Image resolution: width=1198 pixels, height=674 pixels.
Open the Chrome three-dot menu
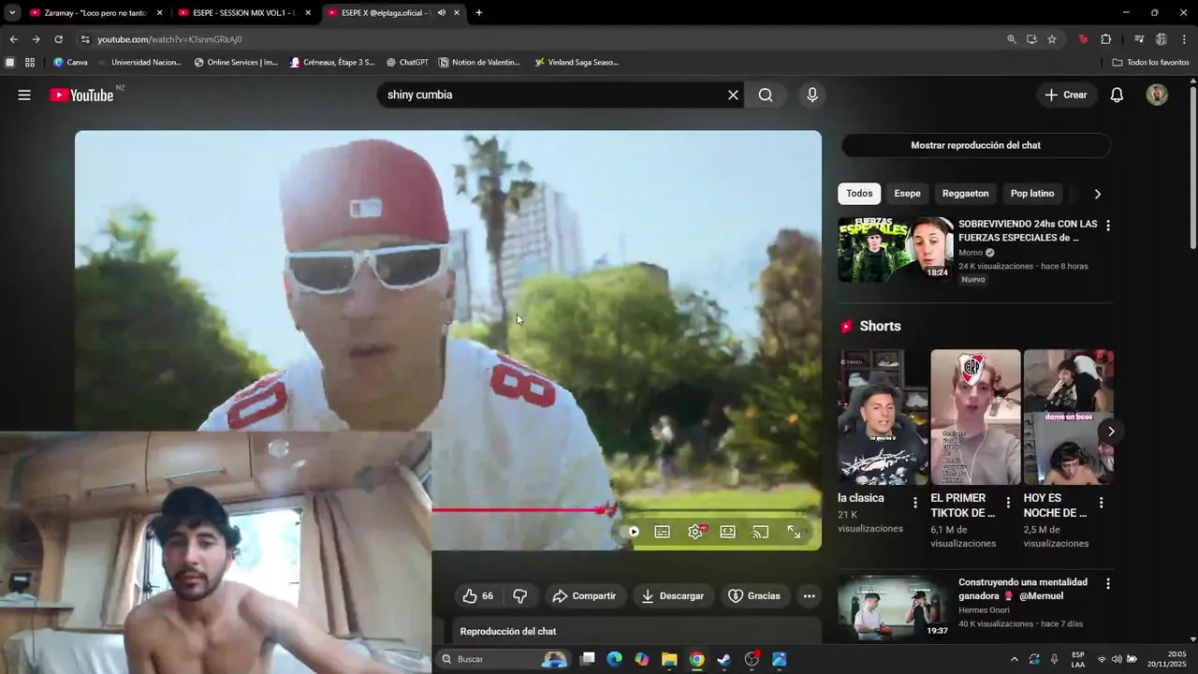(x=1185, y=39)
